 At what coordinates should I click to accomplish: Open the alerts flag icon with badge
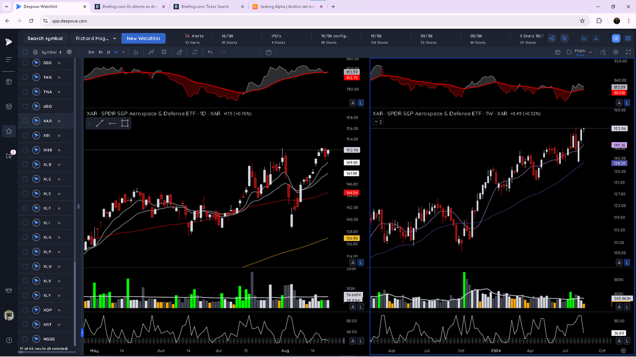click(9, 155)
